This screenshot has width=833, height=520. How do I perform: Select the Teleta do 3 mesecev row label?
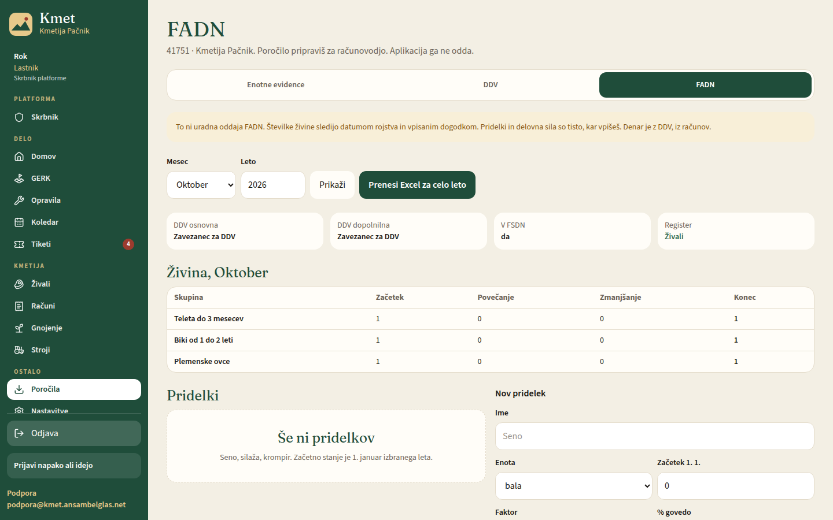click(x=209, y=319)
